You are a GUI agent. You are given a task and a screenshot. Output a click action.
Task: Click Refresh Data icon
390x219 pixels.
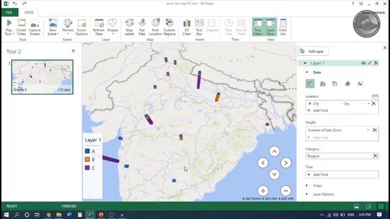99,27
